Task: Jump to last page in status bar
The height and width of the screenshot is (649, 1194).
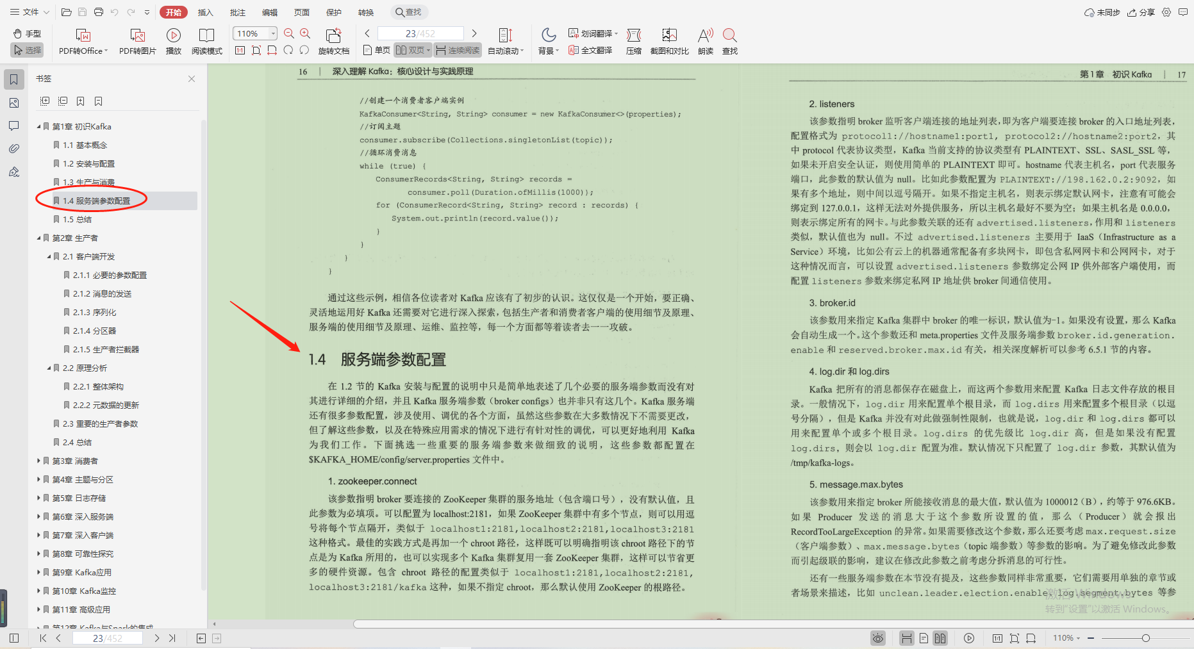Action: 172,638
